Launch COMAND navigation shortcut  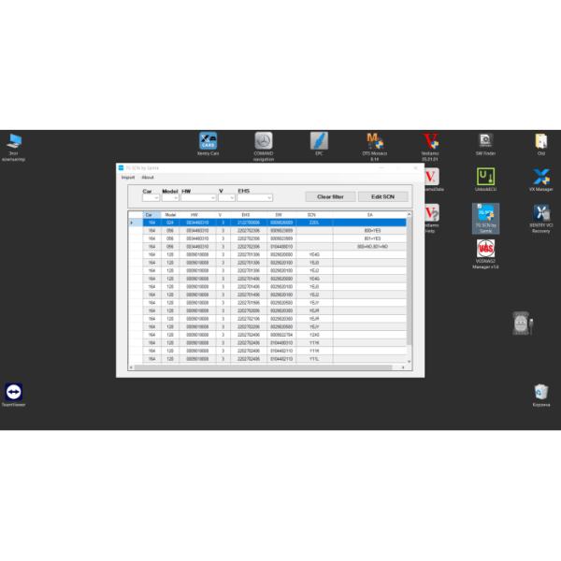[x=264, y=141]
